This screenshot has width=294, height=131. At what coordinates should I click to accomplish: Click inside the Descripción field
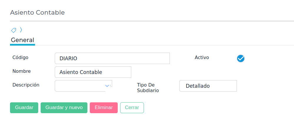[79, 86]
